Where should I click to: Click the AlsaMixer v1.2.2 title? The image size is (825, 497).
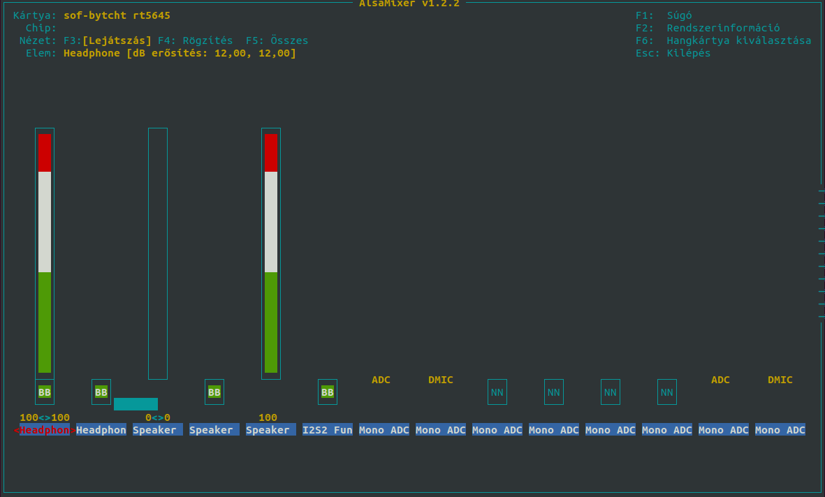coord(409,3)
